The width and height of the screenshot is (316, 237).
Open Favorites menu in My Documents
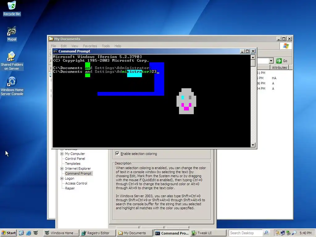pos(90,46)
